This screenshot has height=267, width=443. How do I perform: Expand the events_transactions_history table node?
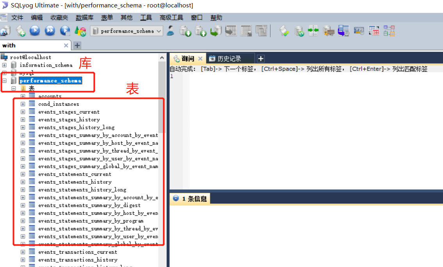pos(23,260)
